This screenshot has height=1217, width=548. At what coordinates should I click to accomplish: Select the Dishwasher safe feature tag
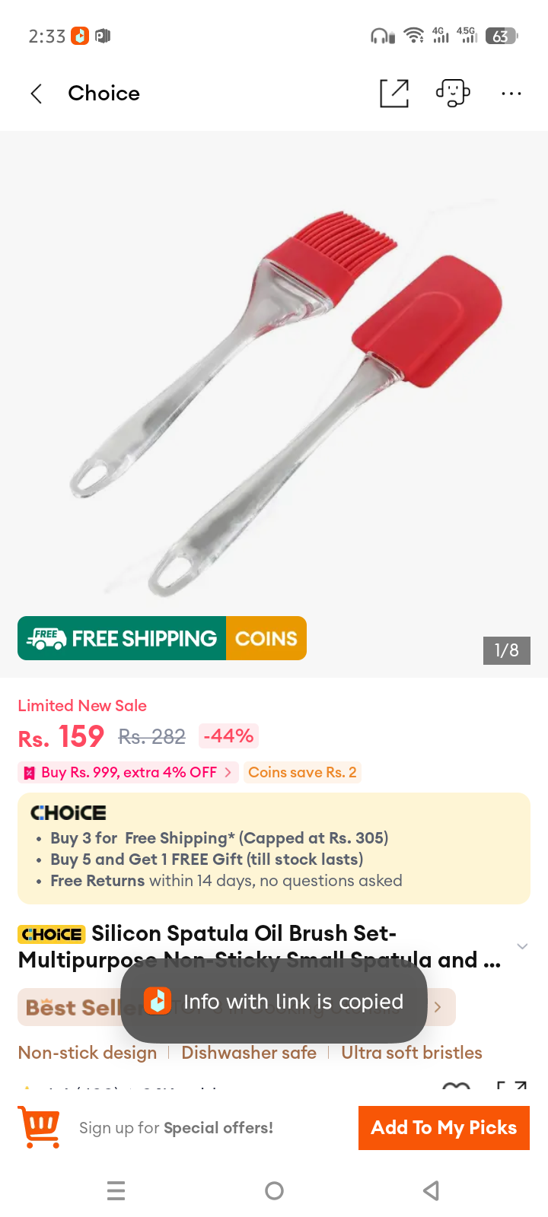click(x=249, y=1053)
